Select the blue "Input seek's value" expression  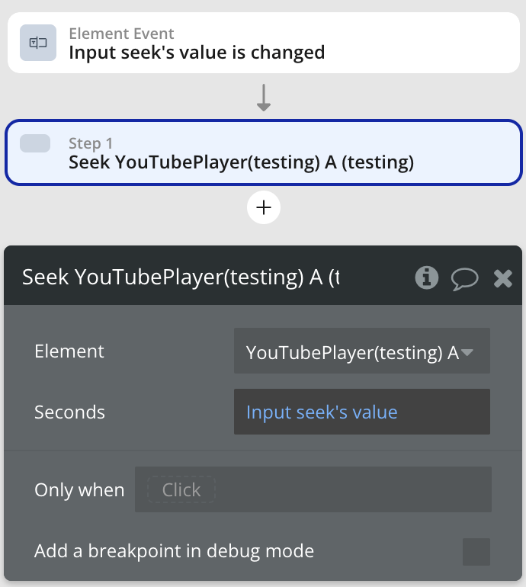[322, 412]
